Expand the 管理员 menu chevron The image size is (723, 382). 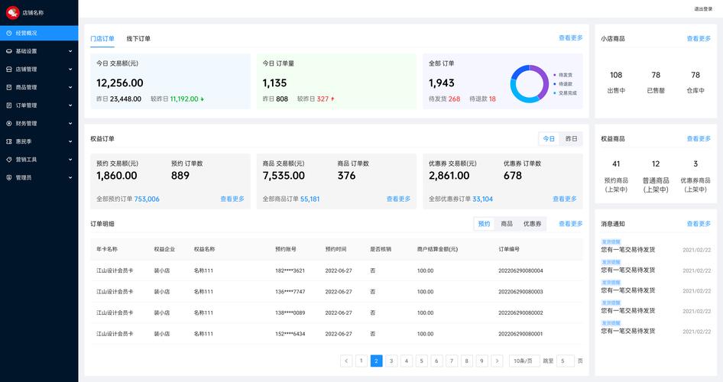[70, 177]
